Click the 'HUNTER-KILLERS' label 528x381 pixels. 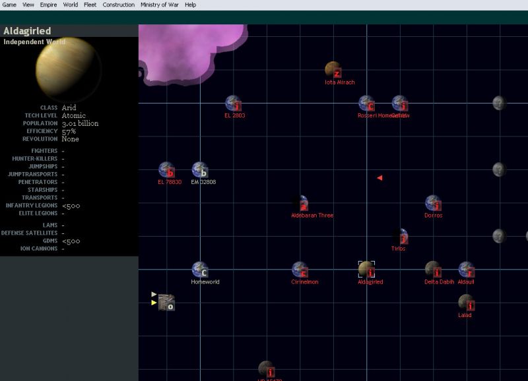(35, 158)
